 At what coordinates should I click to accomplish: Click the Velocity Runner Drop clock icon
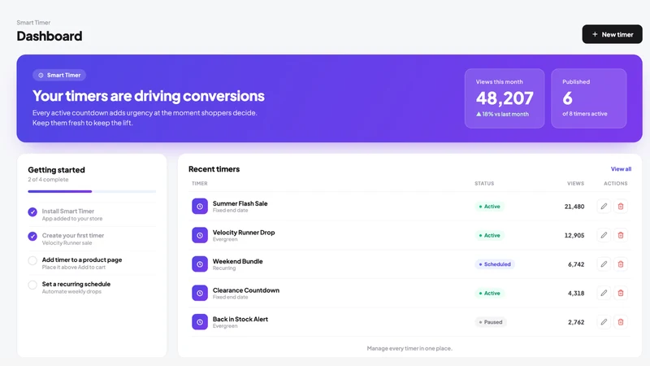click(x=200, y=235)
